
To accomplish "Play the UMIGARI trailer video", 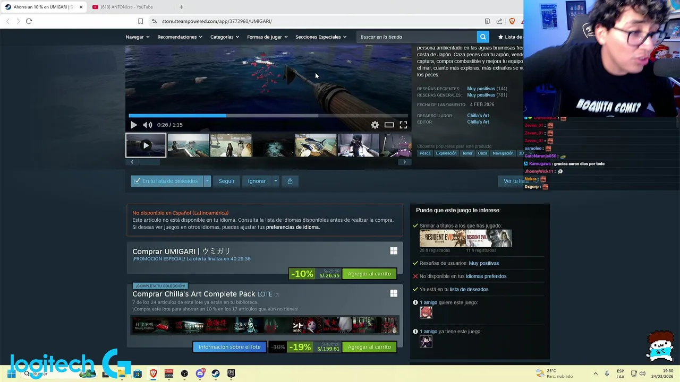I will (x=133, y=125).
